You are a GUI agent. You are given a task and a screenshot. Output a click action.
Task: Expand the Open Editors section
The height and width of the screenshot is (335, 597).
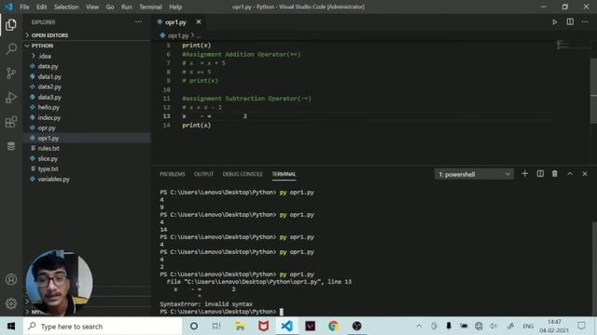87,35
